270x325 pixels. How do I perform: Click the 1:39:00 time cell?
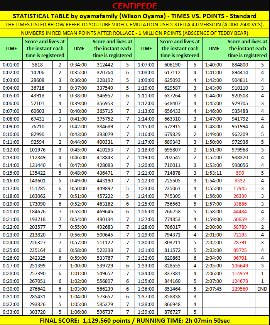pos(146,312)
